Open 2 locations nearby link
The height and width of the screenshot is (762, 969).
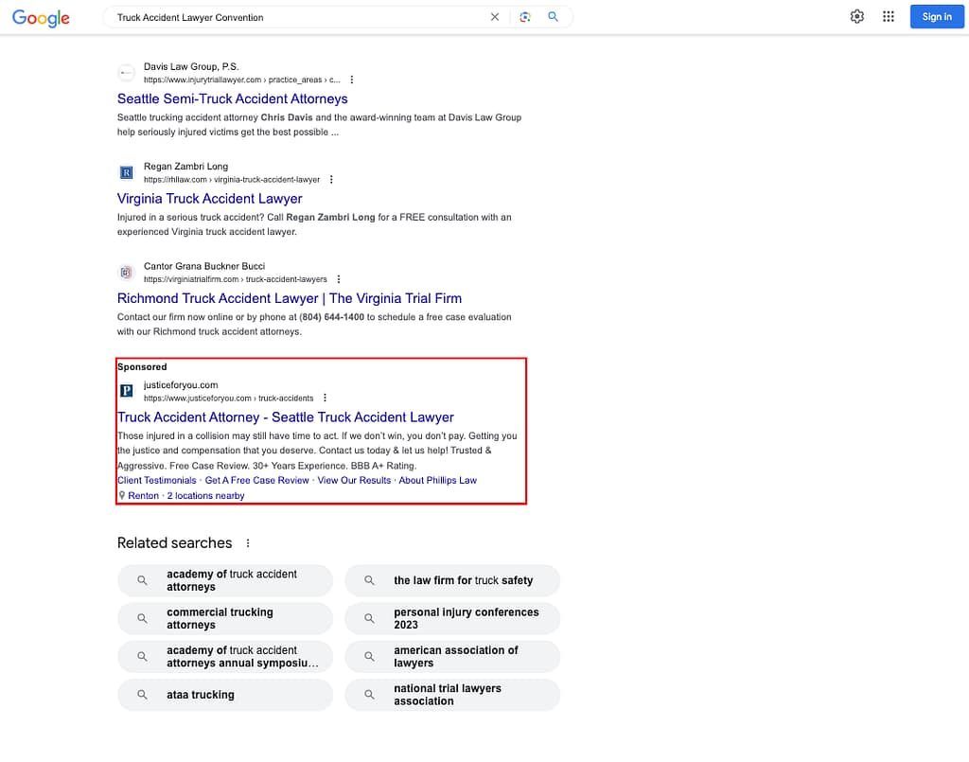(x=205, y=496)
